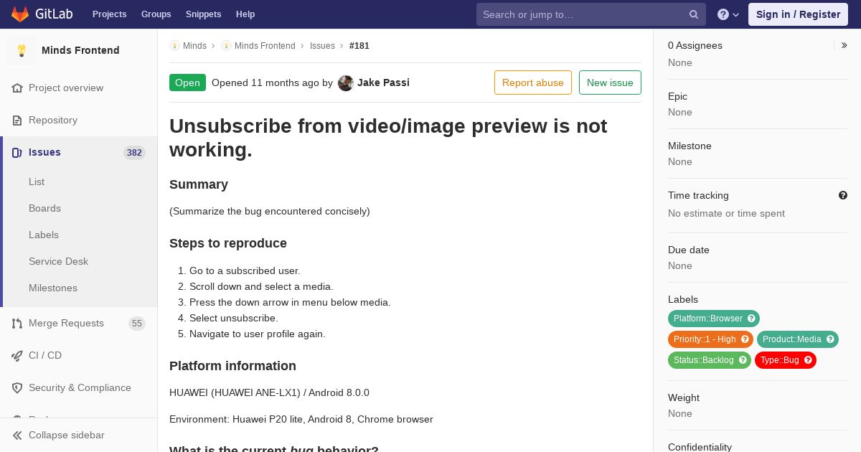Open the Projects menu
861x452 pixels.
coord(110,14)
